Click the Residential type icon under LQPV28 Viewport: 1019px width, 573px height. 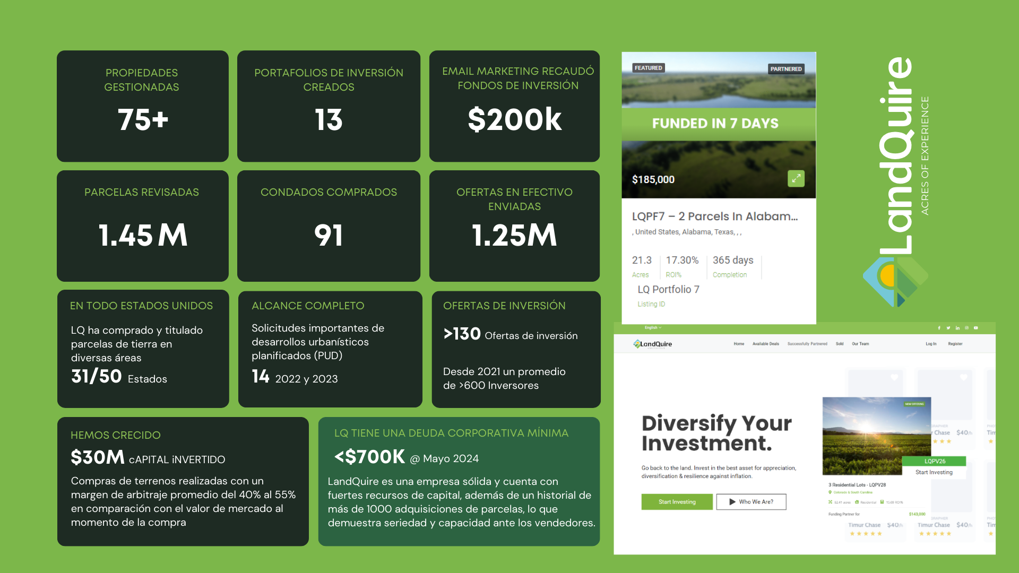pyautogui.click(x=857, y=502)
